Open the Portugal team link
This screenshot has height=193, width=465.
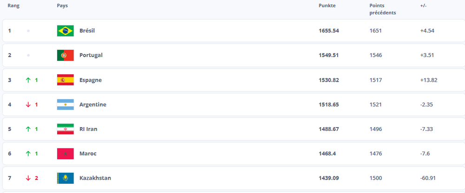click(91, 55)
